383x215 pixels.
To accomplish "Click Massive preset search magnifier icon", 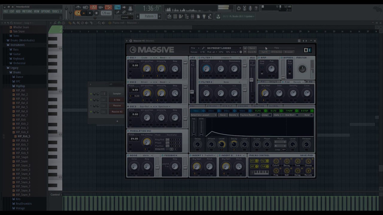I will 203,48.
